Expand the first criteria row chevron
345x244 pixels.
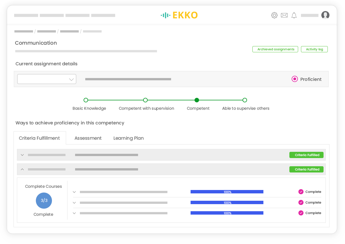click(22, 155)
